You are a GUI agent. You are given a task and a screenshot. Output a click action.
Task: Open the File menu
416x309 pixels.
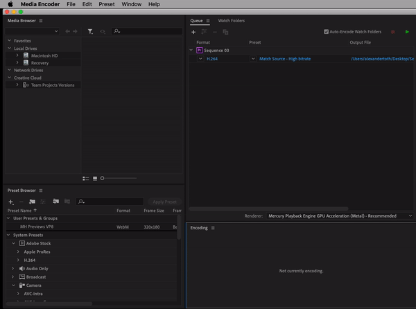(x=71, y=4)
